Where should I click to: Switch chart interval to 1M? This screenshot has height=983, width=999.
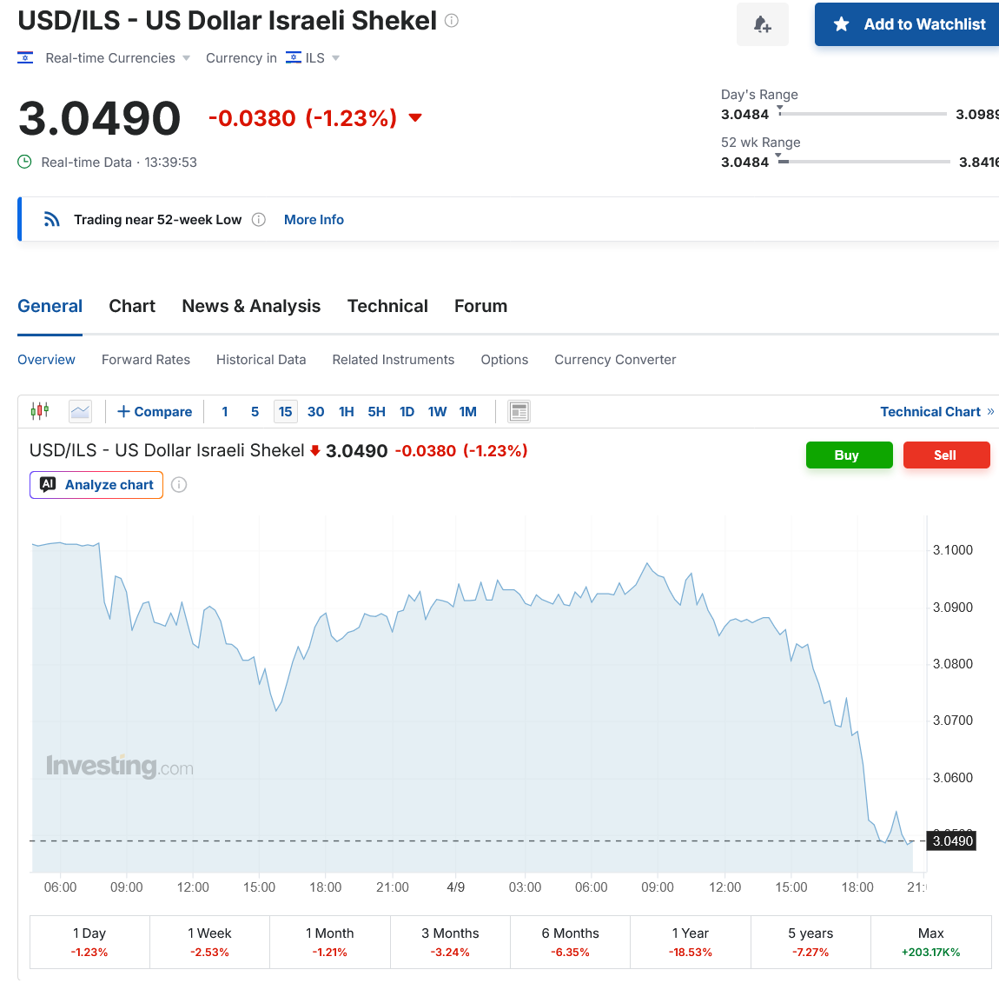467,412
